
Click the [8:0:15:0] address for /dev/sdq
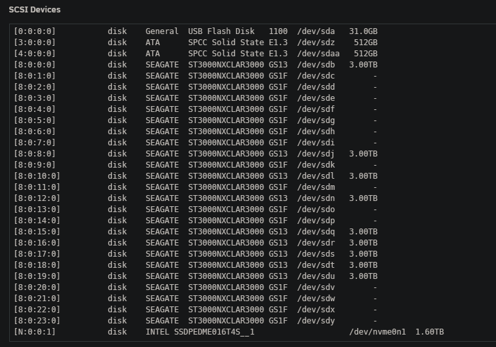point(37,232)
